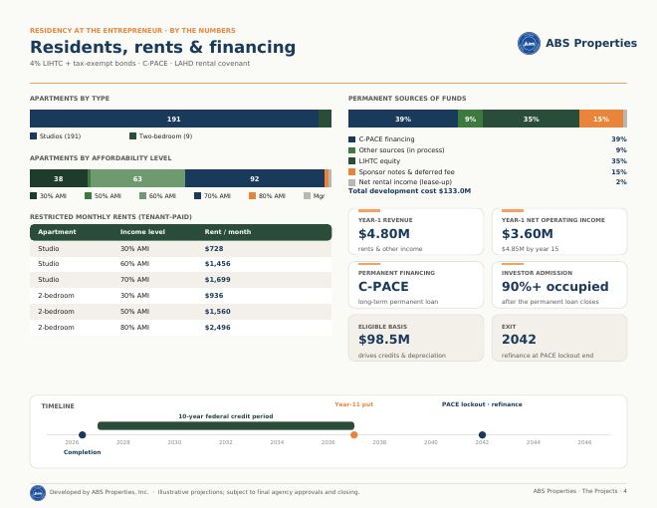Image resolution: width=657 pixels, height=508 pixels.
Task: Click the 92 segment in affordability bar
Action: click(x=255, y=178)
